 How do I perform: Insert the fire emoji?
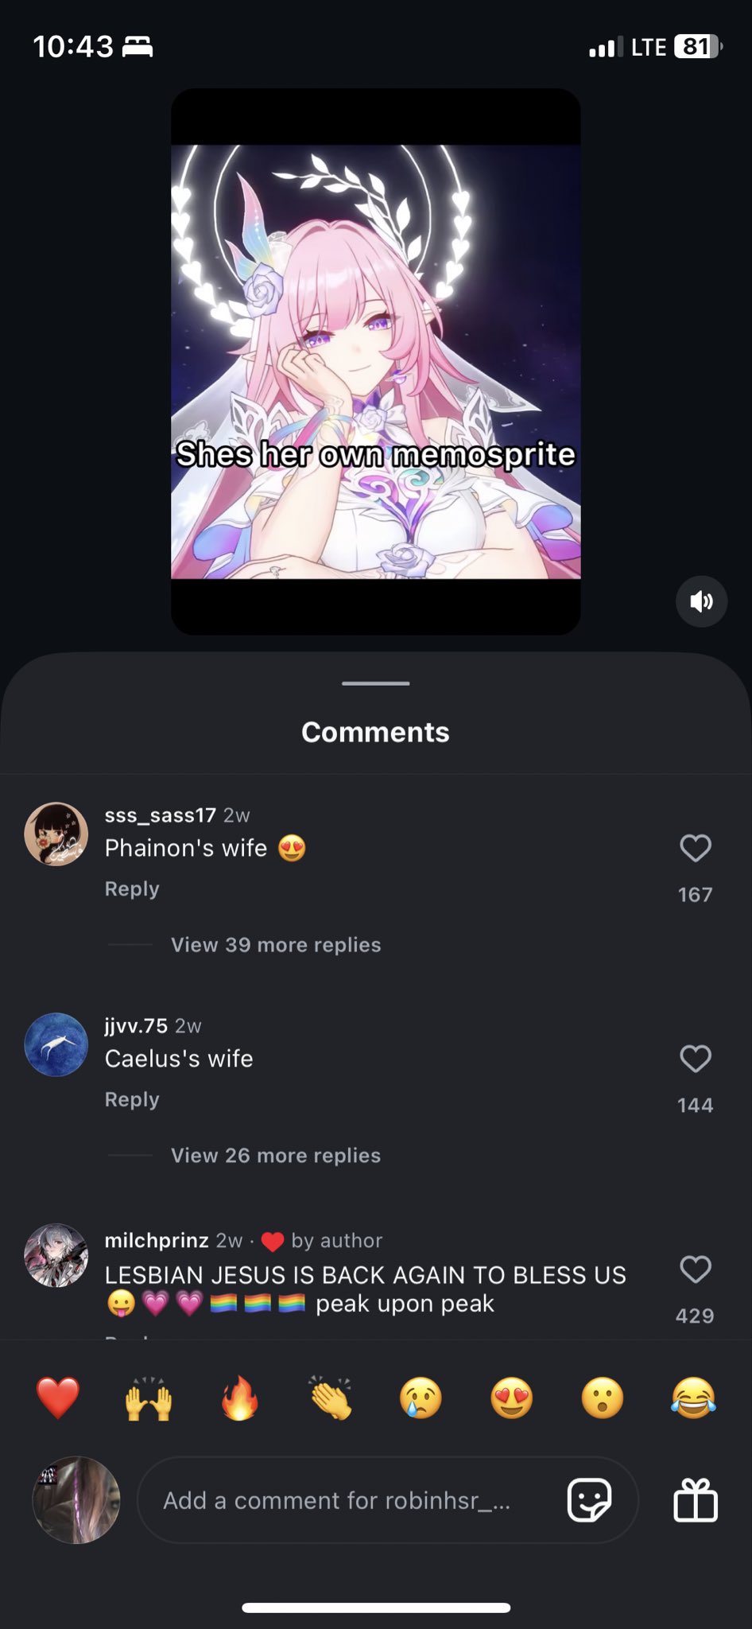pyautogui.click(x=239, y=1398)
